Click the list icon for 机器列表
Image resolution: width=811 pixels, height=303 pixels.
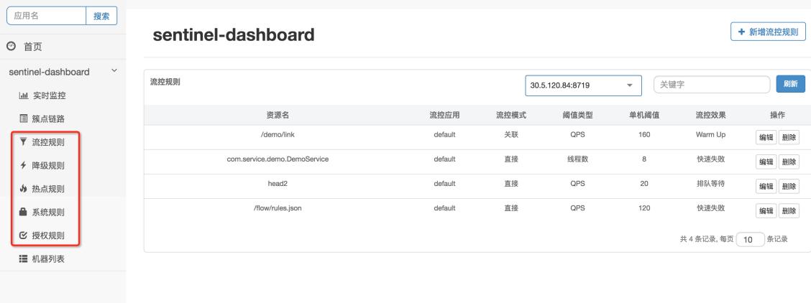point(23,258)
